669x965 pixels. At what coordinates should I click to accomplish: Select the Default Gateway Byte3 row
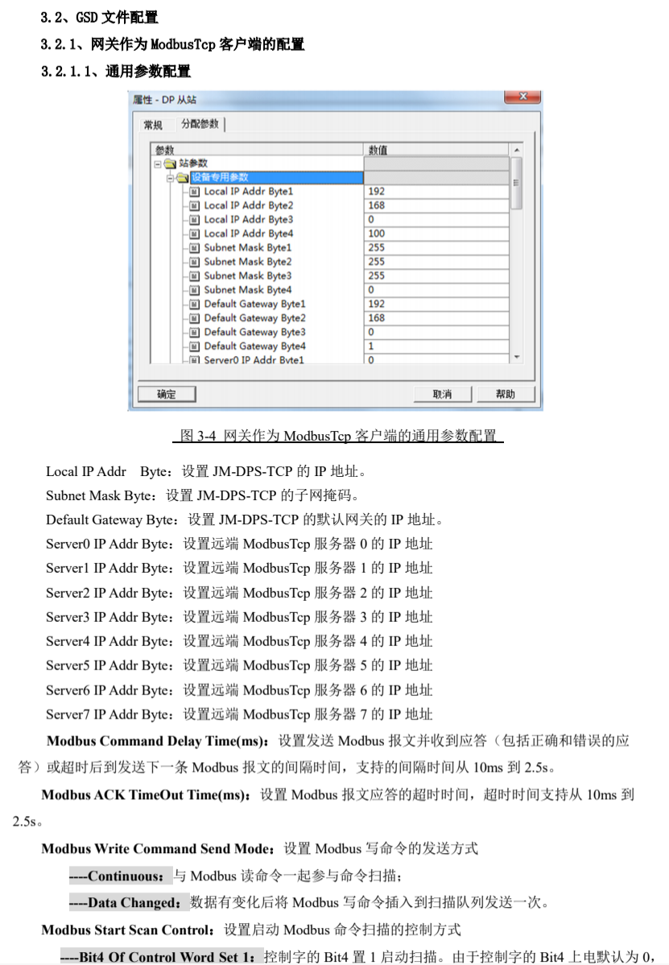point(254,333)
